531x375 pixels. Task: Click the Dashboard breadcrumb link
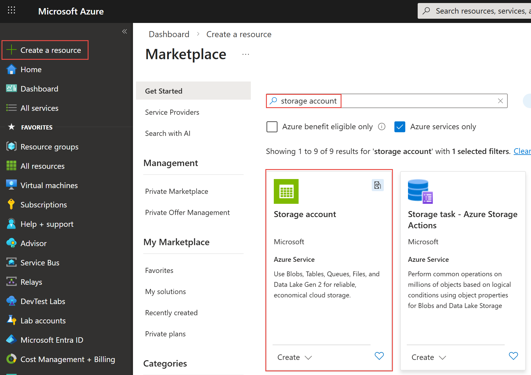(x=169, y=34)
